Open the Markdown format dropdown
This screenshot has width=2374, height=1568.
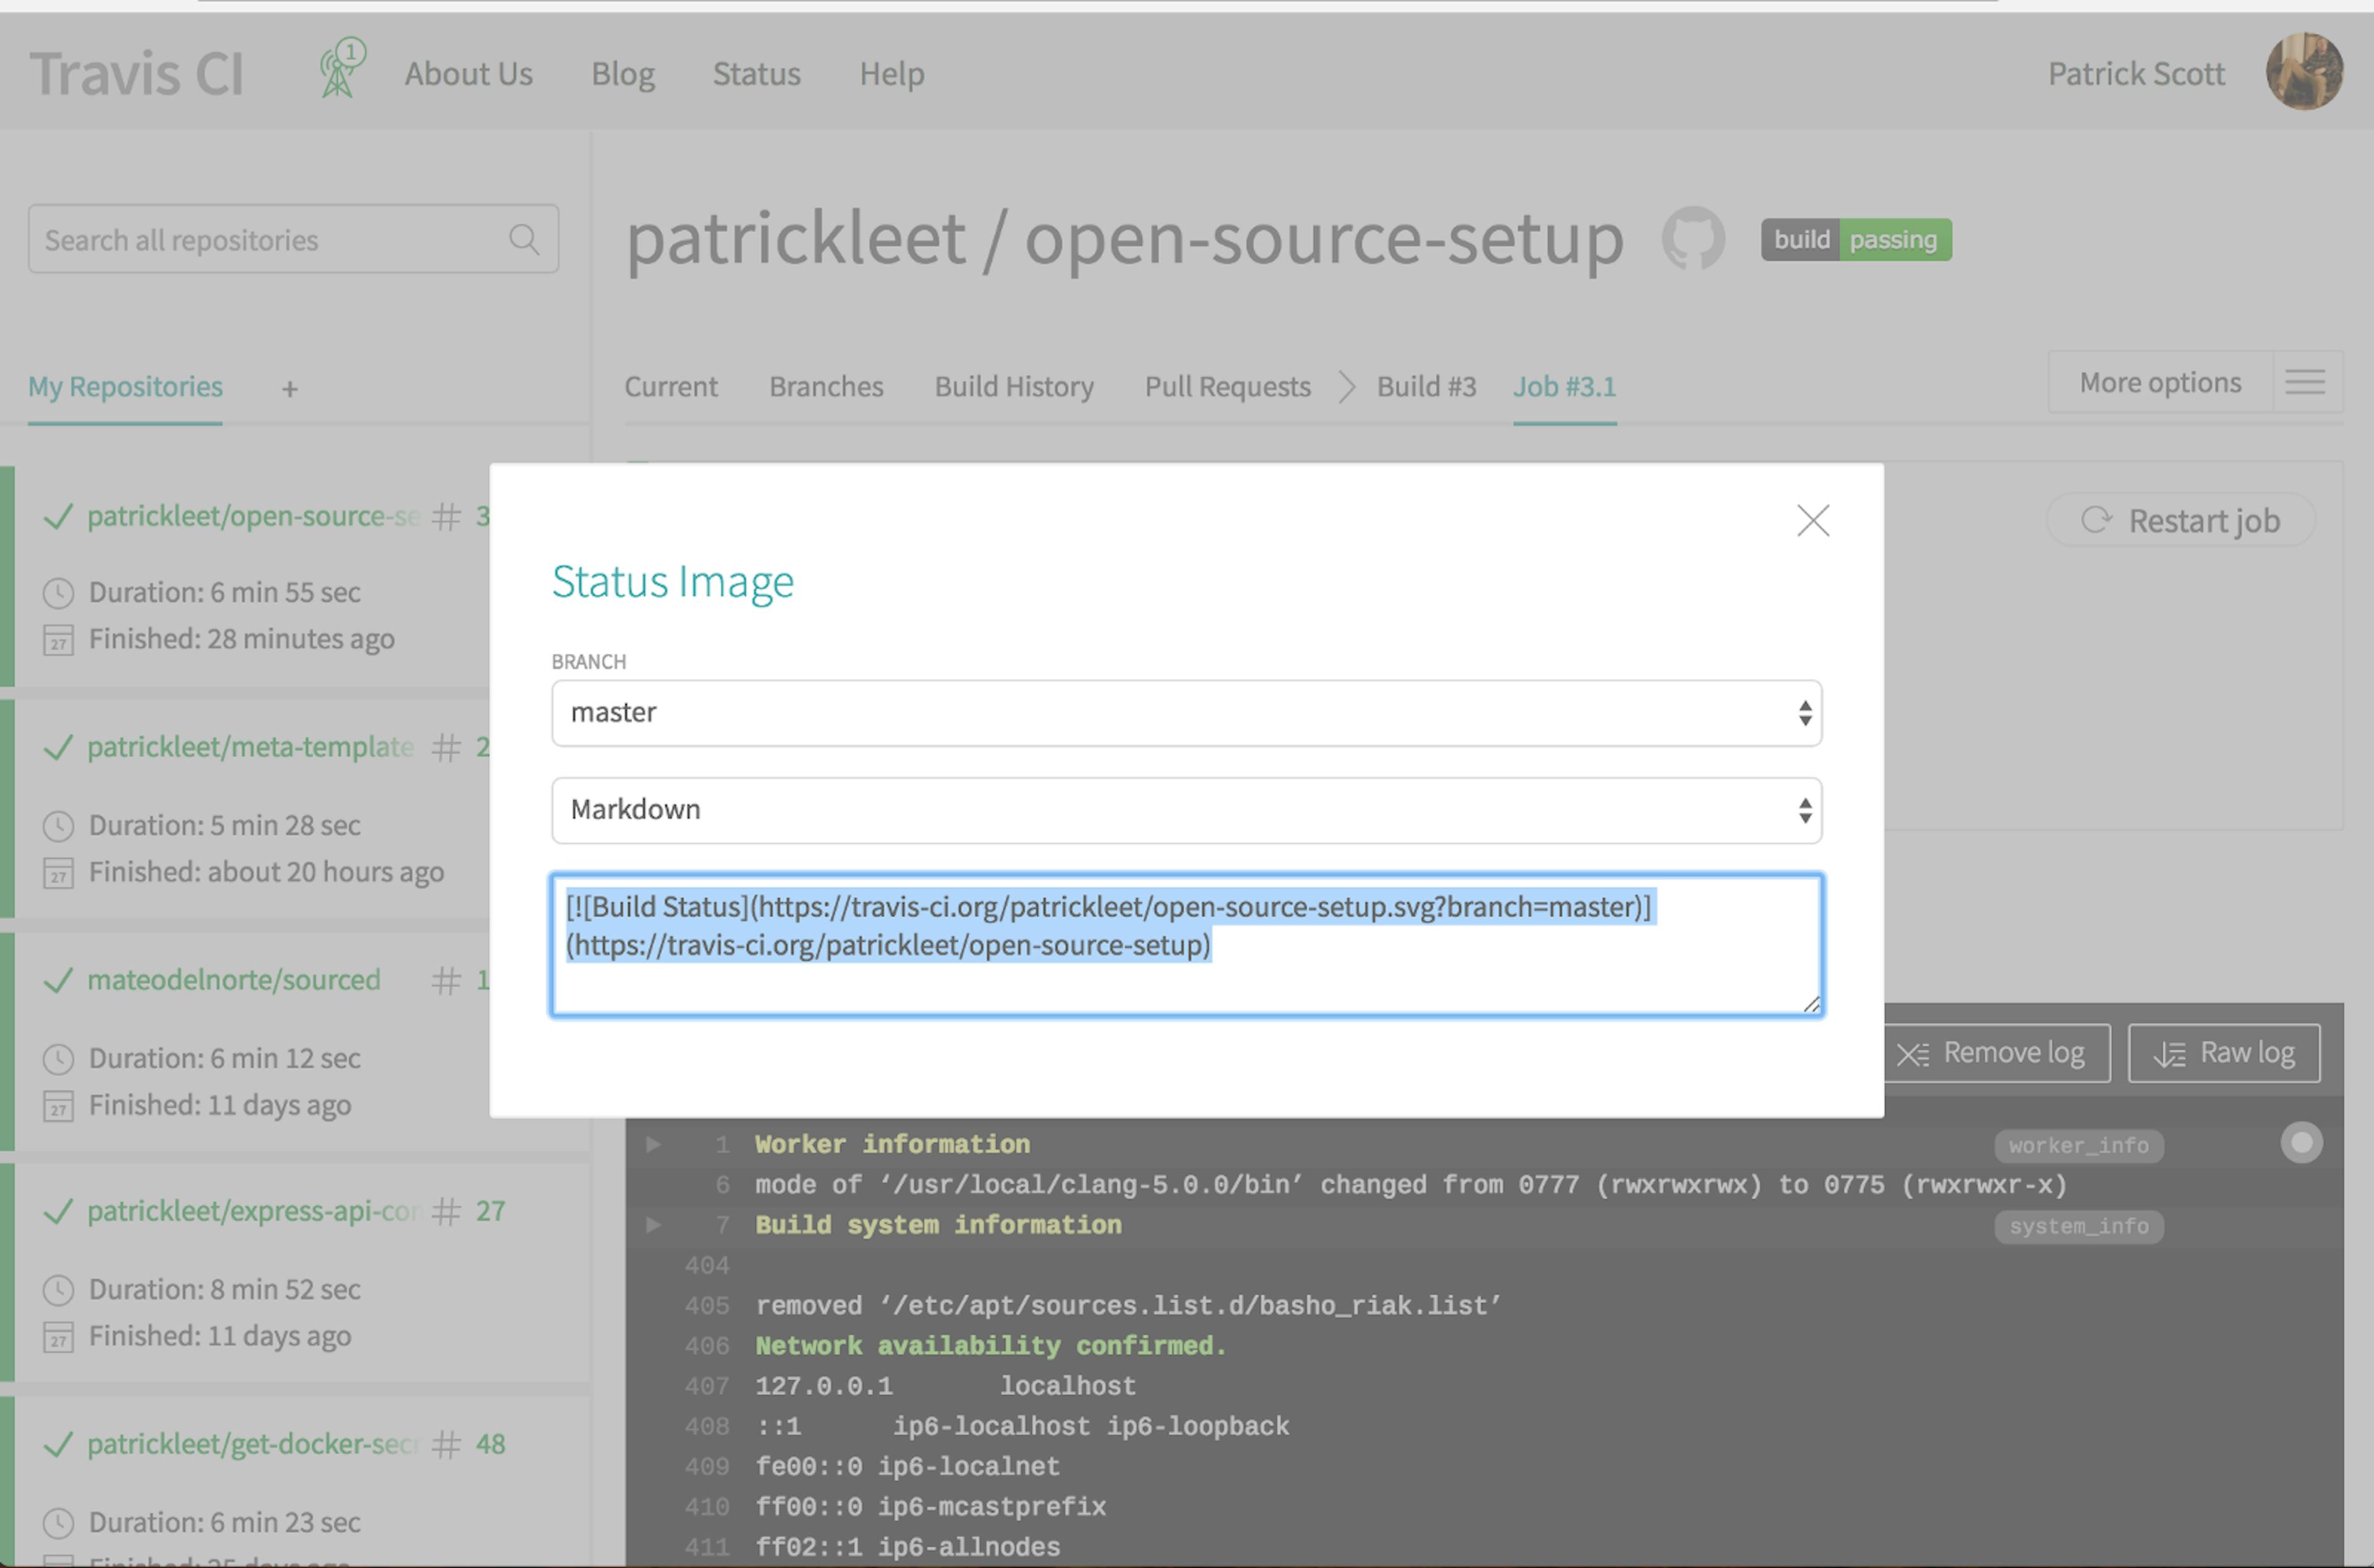[1186, 810]
